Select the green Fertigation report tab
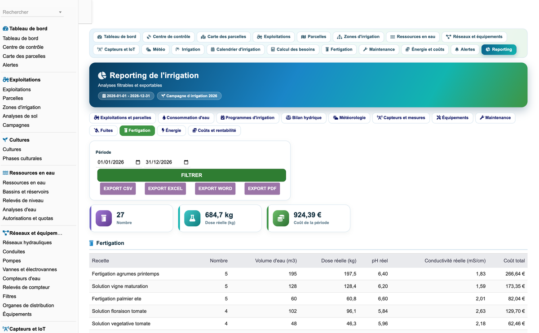The height and width of the screenshot is (333, 539). tap(137, 130)
